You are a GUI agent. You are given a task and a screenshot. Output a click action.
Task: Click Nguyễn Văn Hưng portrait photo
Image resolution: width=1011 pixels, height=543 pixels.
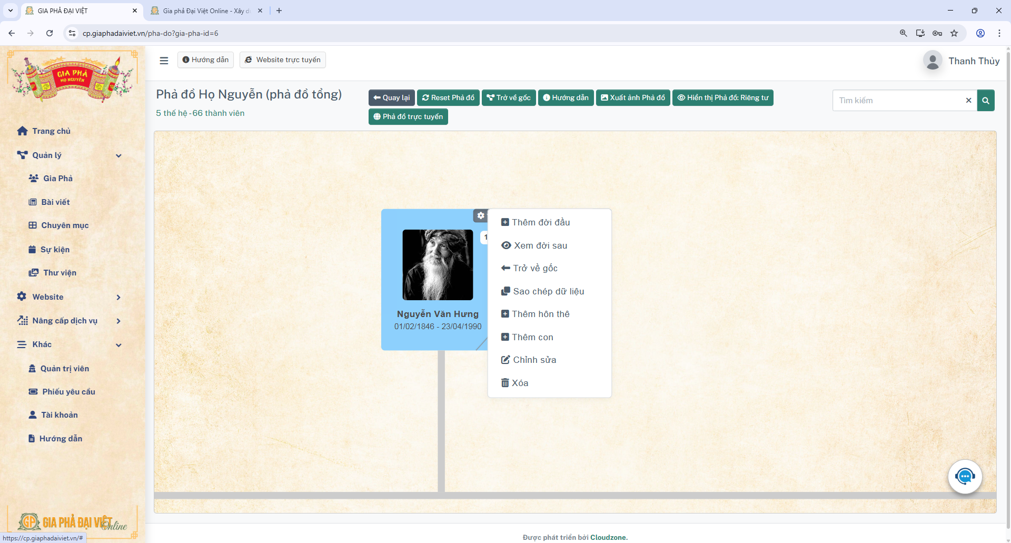tap(438, 265)
